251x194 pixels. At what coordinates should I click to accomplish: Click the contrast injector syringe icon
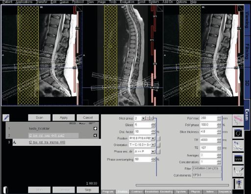238,171
